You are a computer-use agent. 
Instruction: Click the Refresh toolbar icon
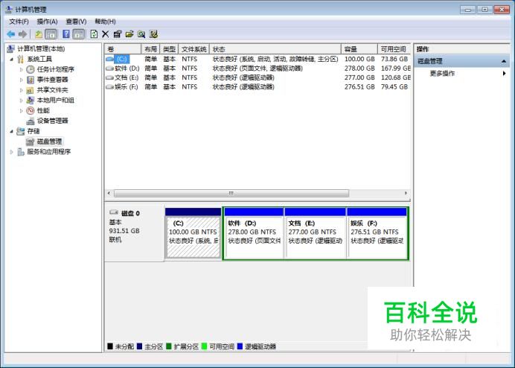click(x=94, y=34)
